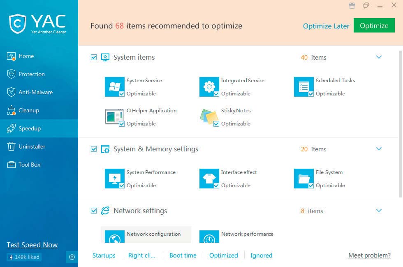The width and height of the screenshot is (403, 267).
Task: Toggle the Integrated Service checkbox
Action: coord(216,94)
